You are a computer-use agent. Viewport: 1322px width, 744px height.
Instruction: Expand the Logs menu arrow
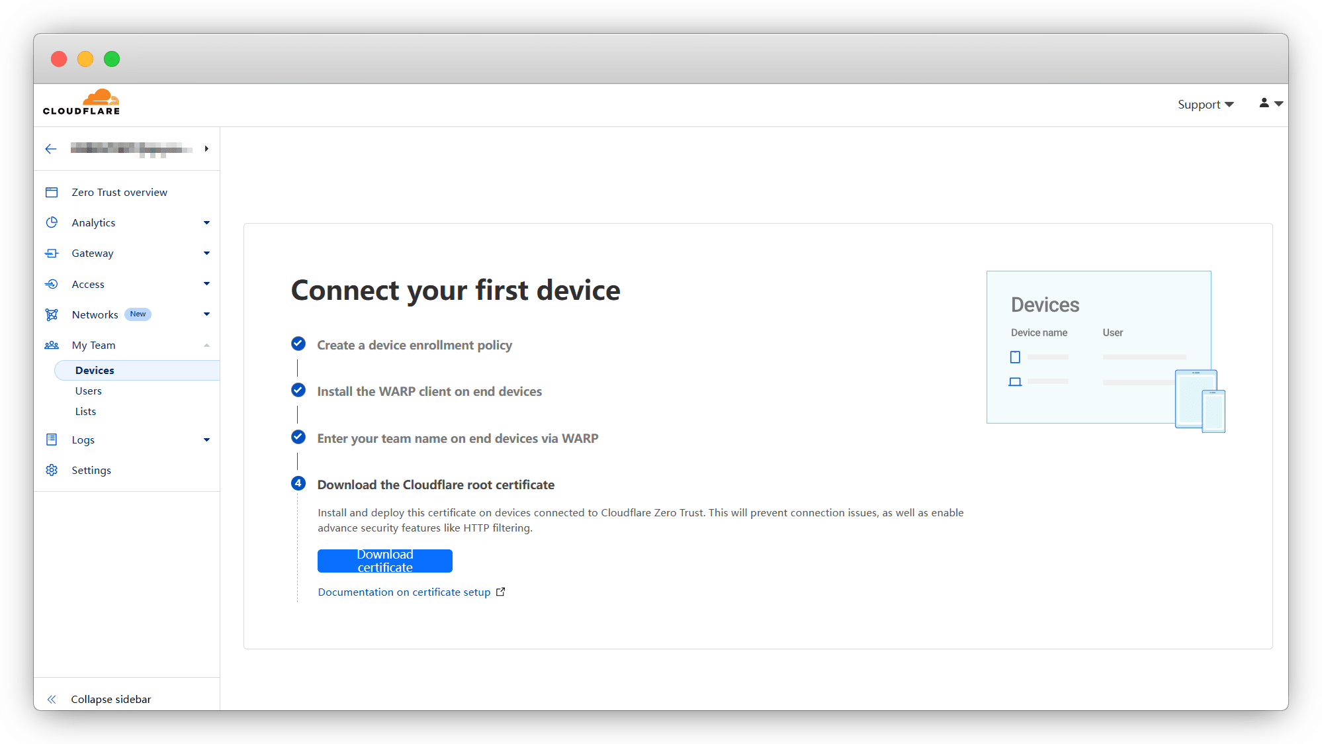click(x=206, y=440)
